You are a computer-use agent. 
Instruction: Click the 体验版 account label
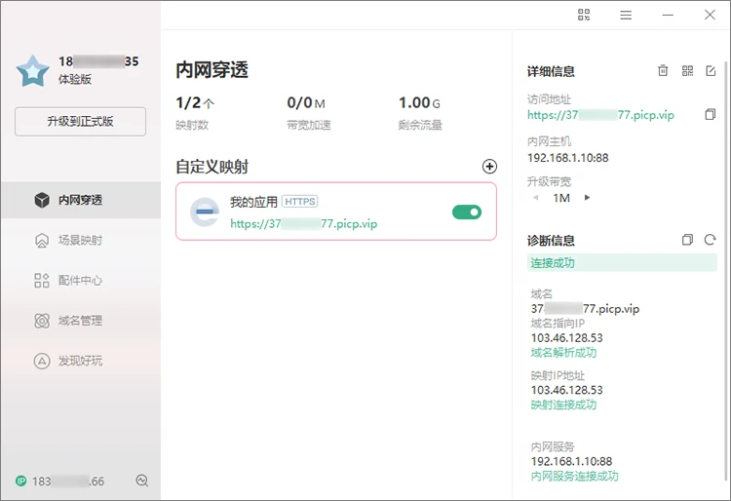[75, 79]
